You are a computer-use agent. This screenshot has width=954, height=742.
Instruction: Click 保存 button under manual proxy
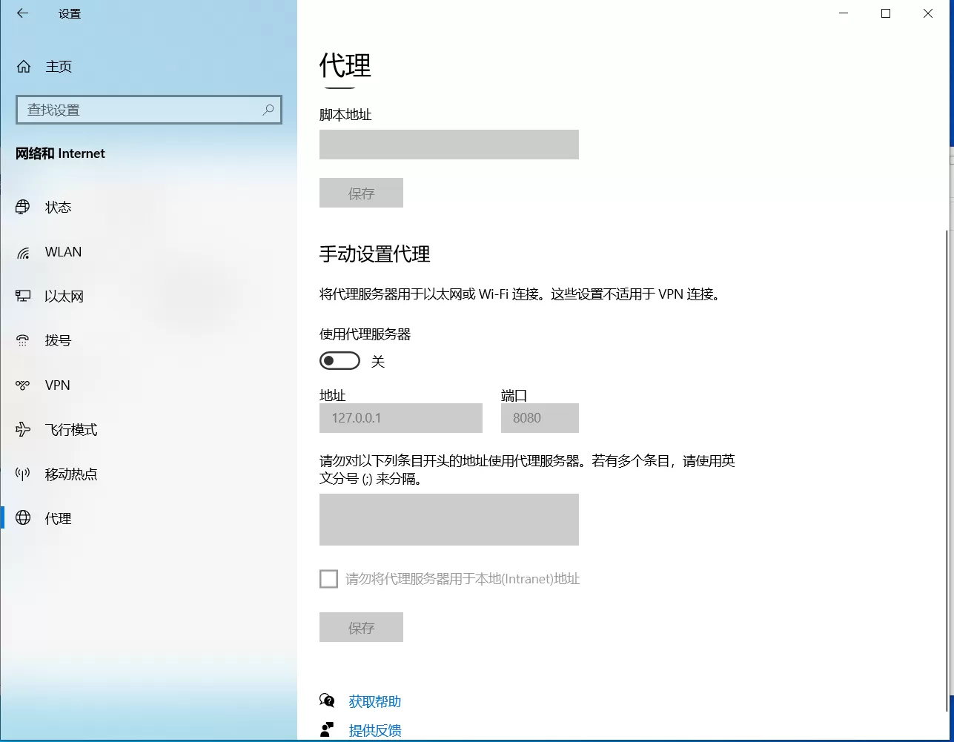[361, 627]
